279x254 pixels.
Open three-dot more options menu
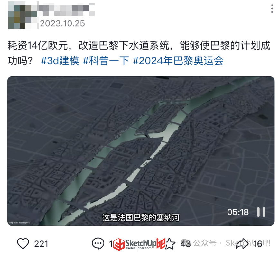(x=272, y=9)
